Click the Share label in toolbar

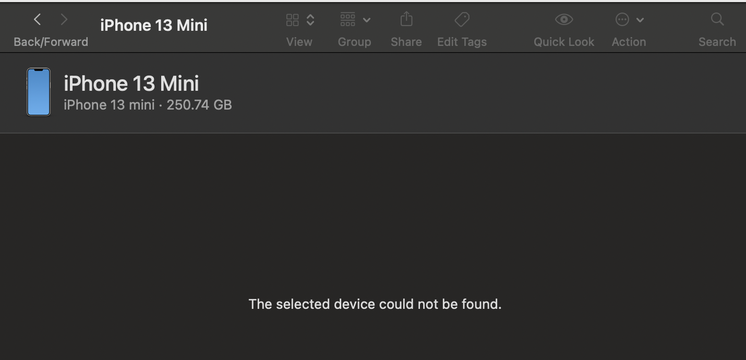tap(406, 42)
